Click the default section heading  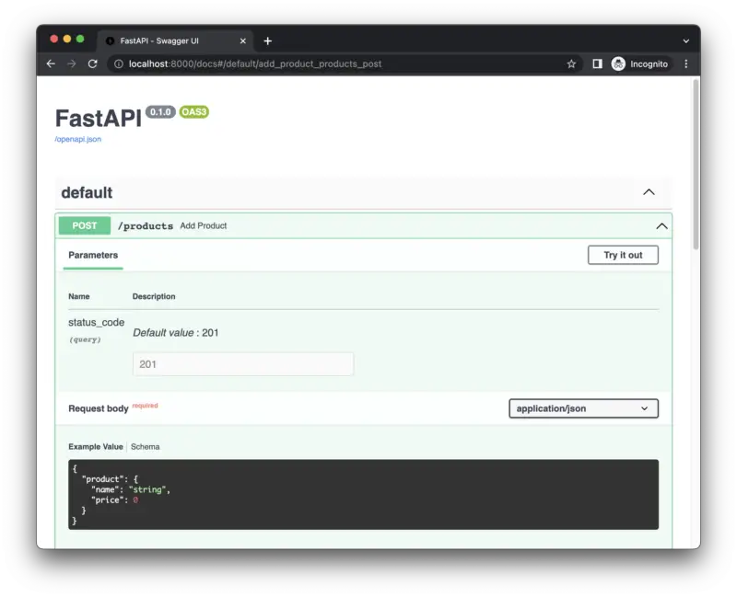click(x=87, y=192)
